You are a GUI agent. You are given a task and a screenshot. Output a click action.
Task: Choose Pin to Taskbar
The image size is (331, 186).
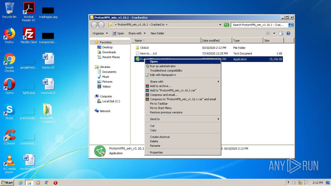(183, 104)
